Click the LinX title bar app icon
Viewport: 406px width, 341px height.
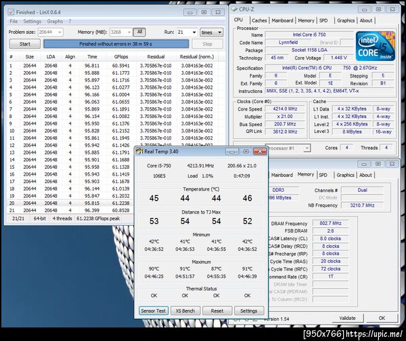[11, 12]
